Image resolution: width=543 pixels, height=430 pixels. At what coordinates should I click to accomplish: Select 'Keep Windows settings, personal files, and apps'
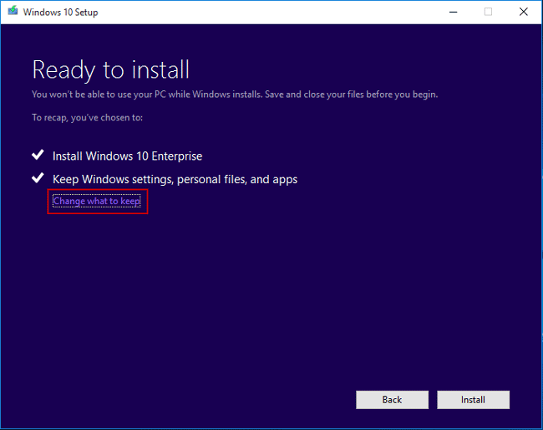coord(175,180)
